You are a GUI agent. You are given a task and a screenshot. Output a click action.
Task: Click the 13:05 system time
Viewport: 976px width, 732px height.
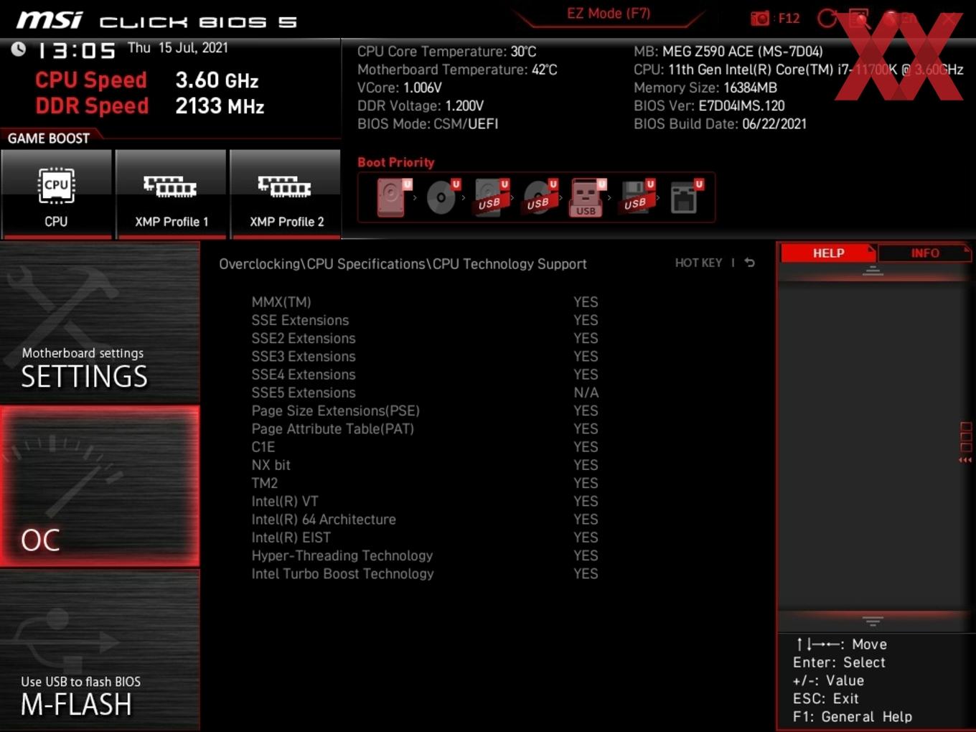[76, 51]
